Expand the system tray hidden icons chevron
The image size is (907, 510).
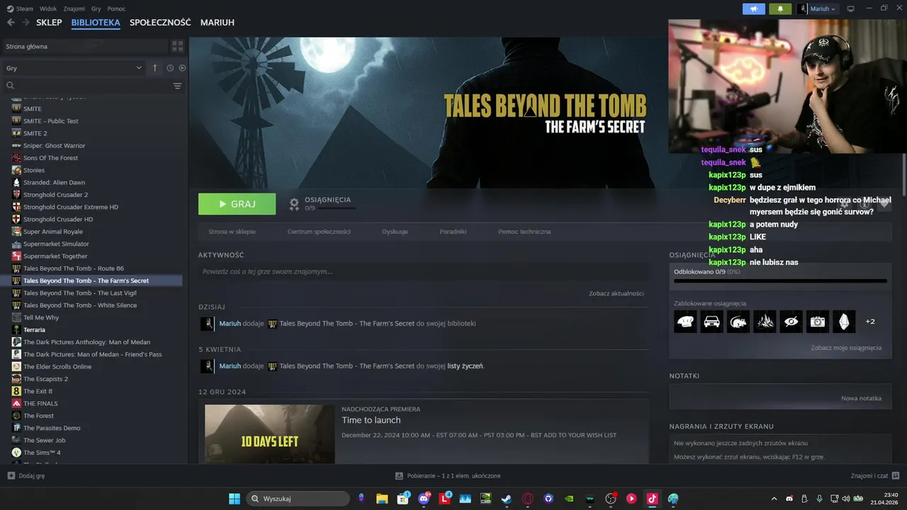coord(774,499)
